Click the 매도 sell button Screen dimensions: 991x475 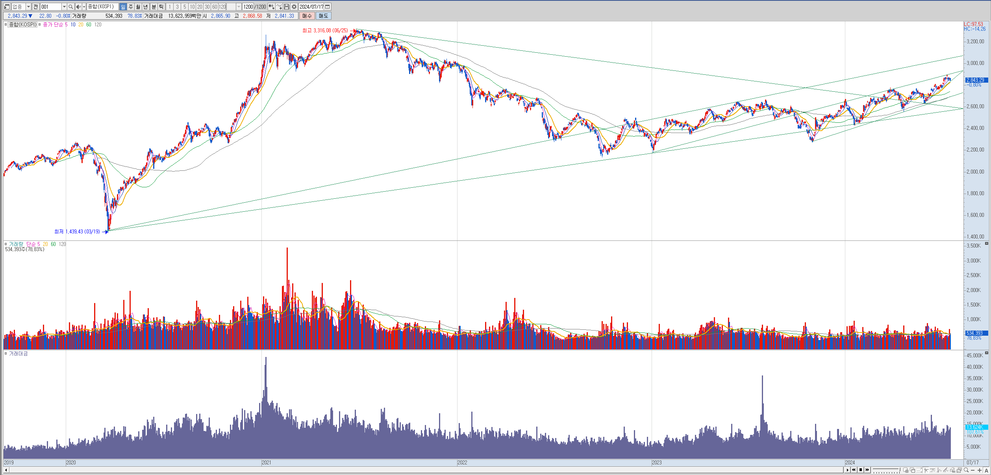pos(324,16)
